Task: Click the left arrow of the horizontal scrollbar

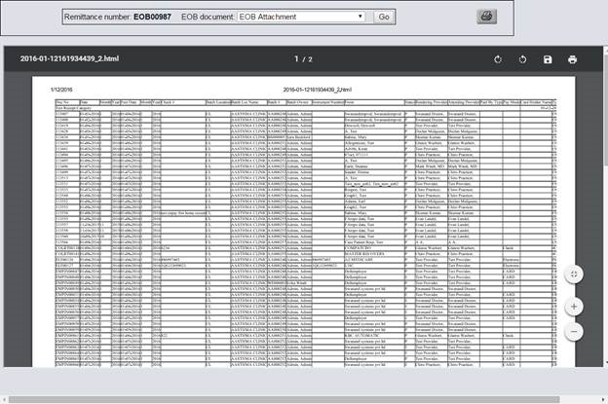Action: point(4,399)
